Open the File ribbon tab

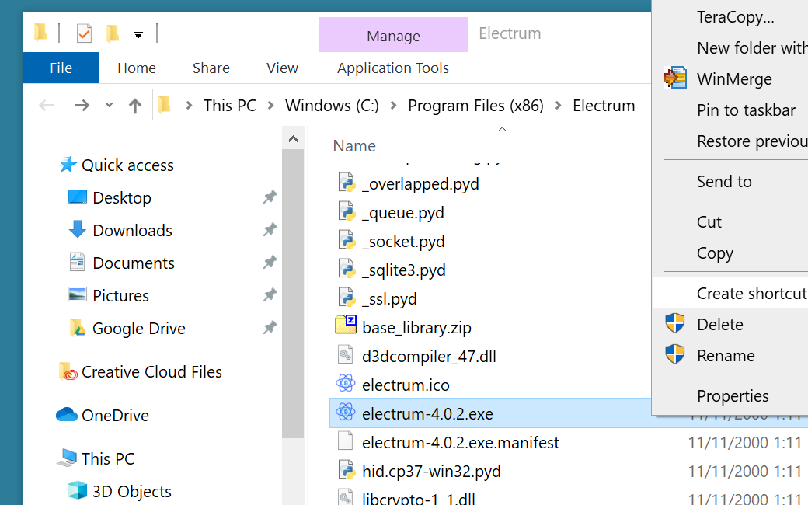[x=61, y=68]
